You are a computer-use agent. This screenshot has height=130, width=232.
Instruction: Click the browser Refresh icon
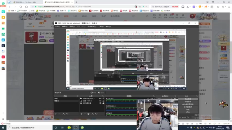[x=21, y=7]
